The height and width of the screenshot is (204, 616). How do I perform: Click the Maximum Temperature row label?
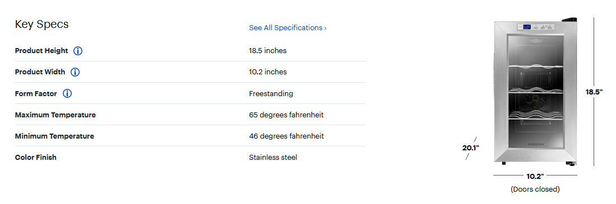[x=55, y=115]
